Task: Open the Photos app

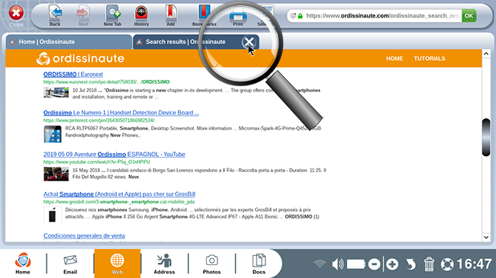Action: (x=211, y=264)
